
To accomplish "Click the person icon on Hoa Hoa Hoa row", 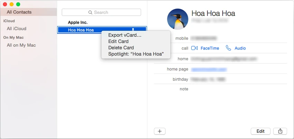I will click(133, 29).
